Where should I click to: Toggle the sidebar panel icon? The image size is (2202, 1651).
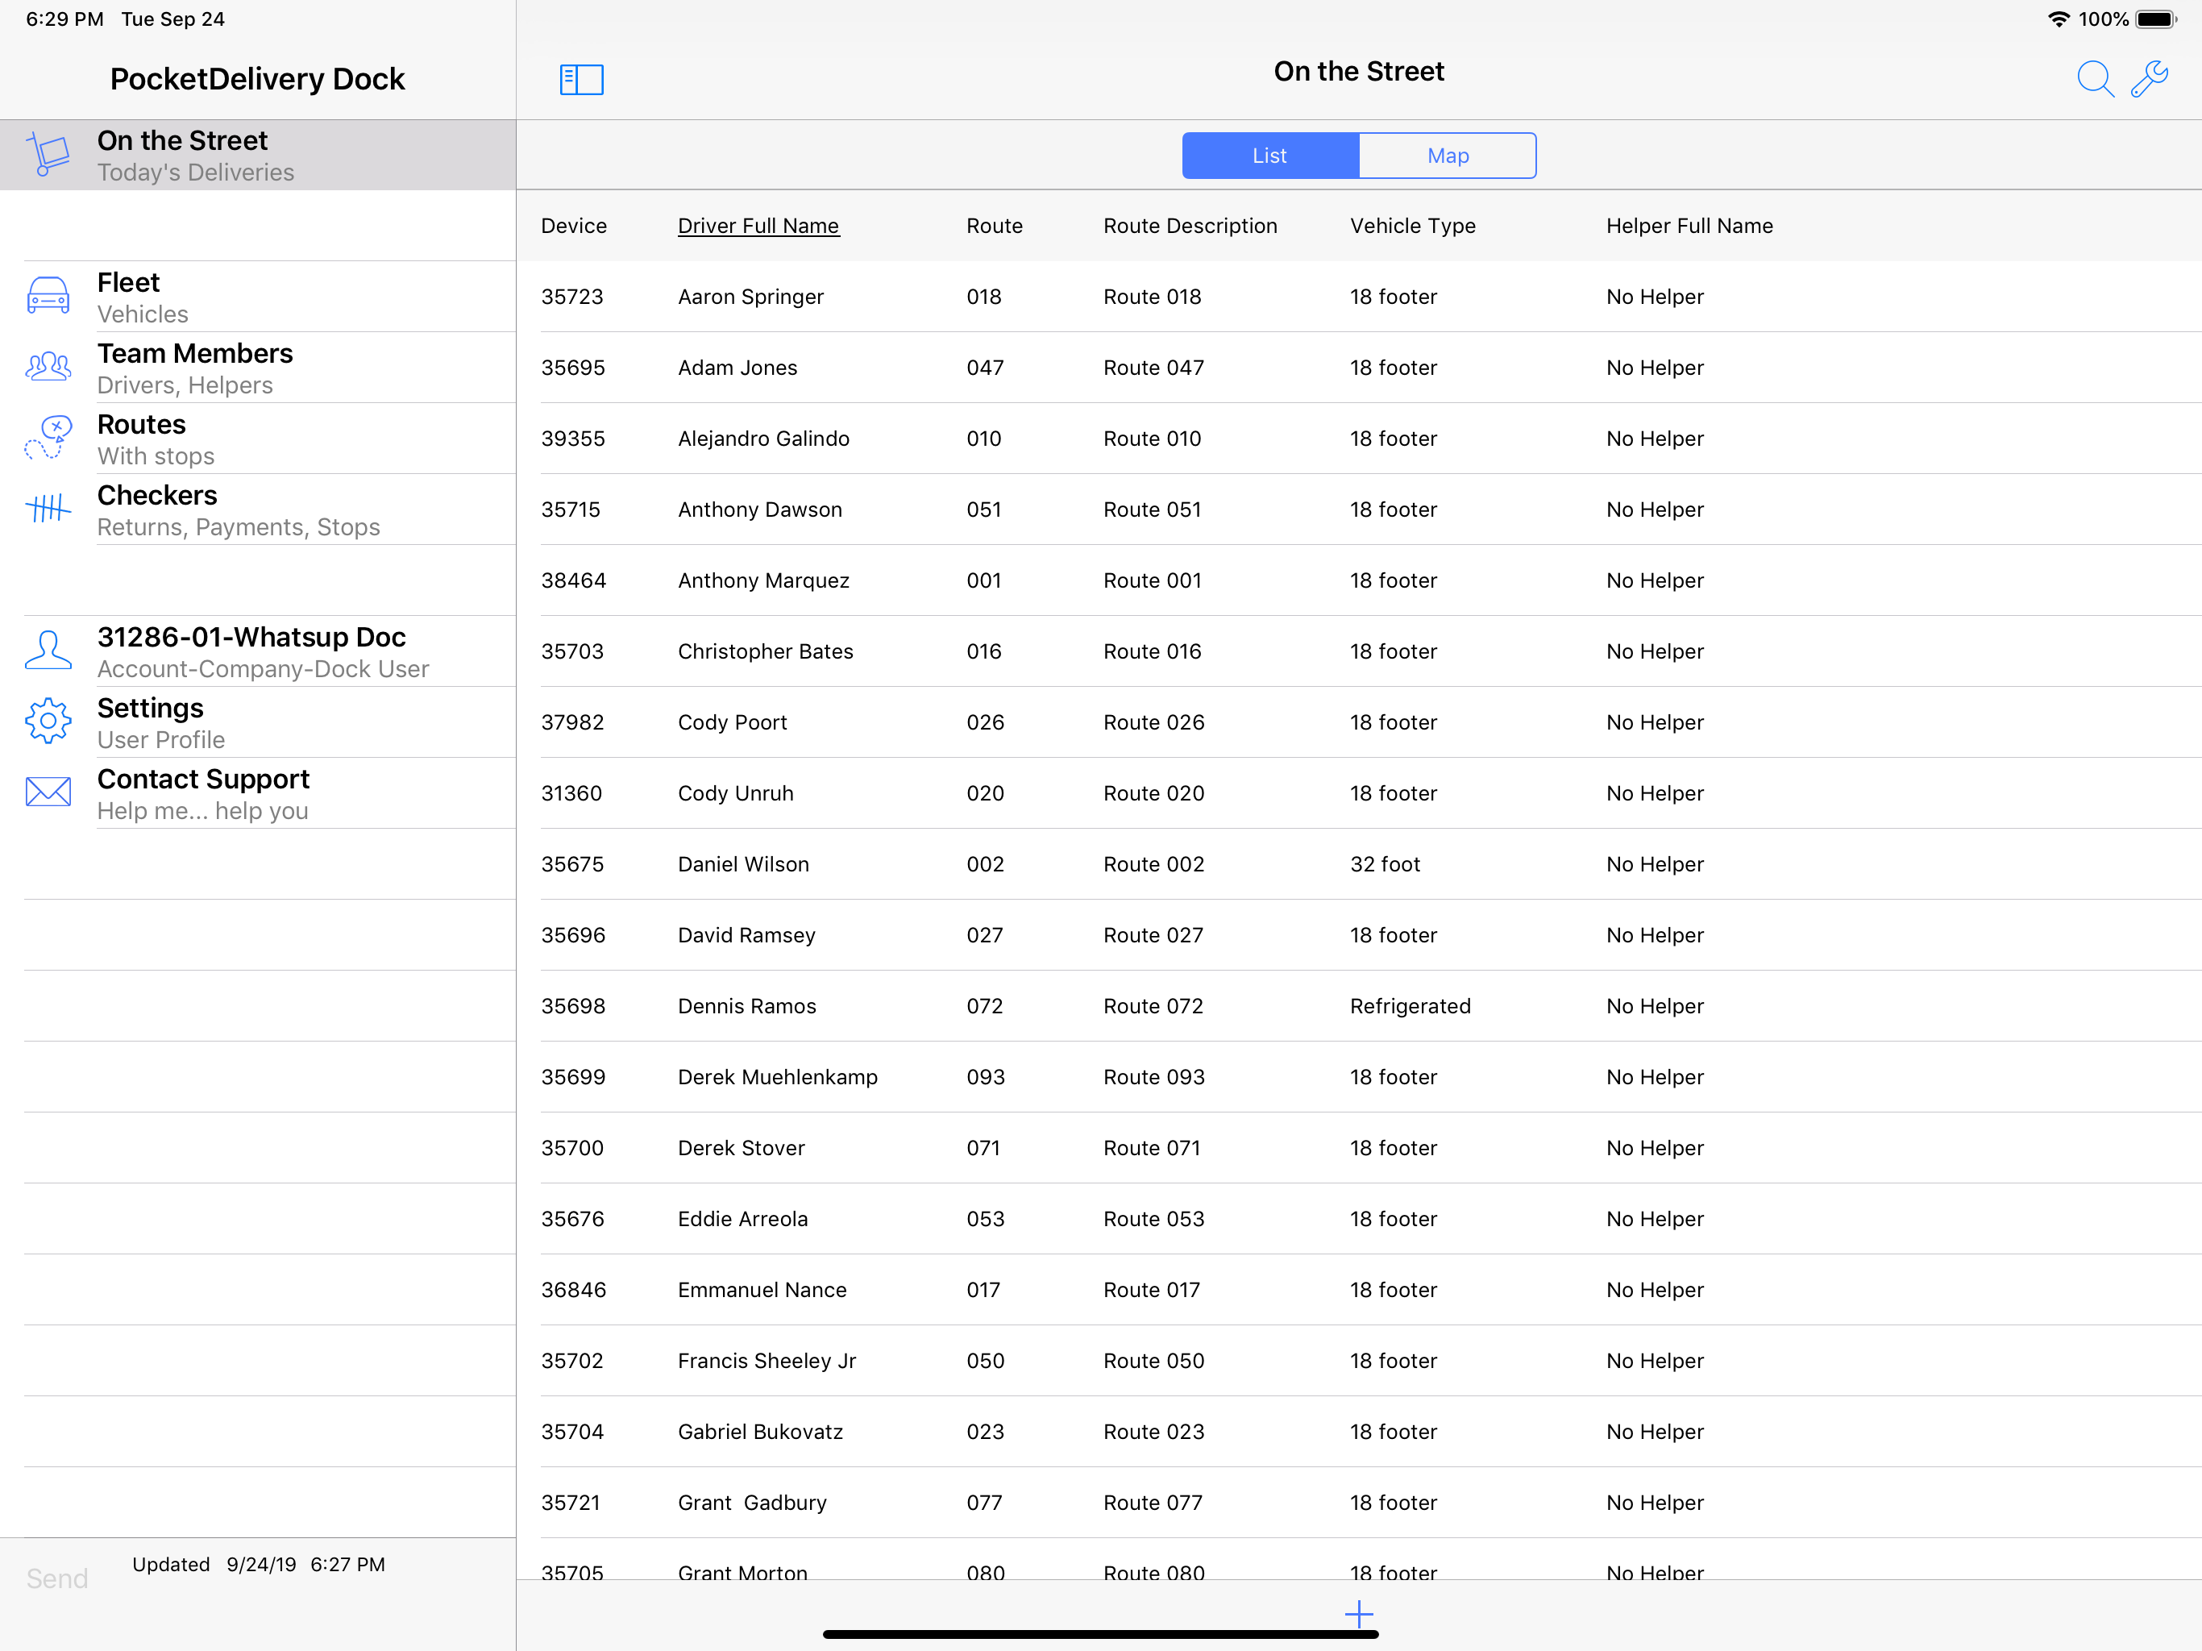point(581,80)
